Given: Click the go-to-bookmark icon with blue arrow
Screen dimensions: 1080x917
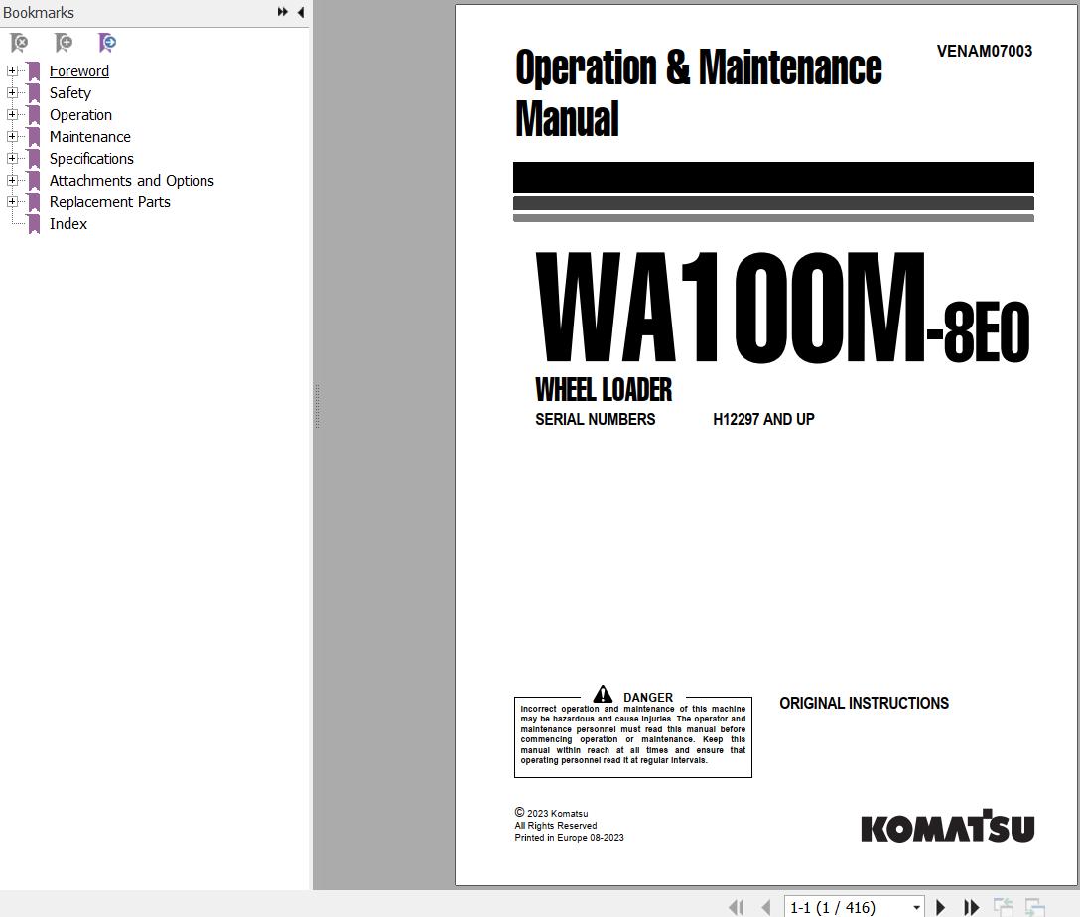Looking at the screenshot, I should click(x=107, y=43).
